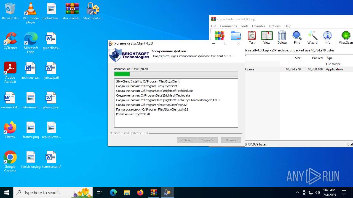353x198 pixels.
Task: Select the VLC media player shortcut
Action: point(31,13)
